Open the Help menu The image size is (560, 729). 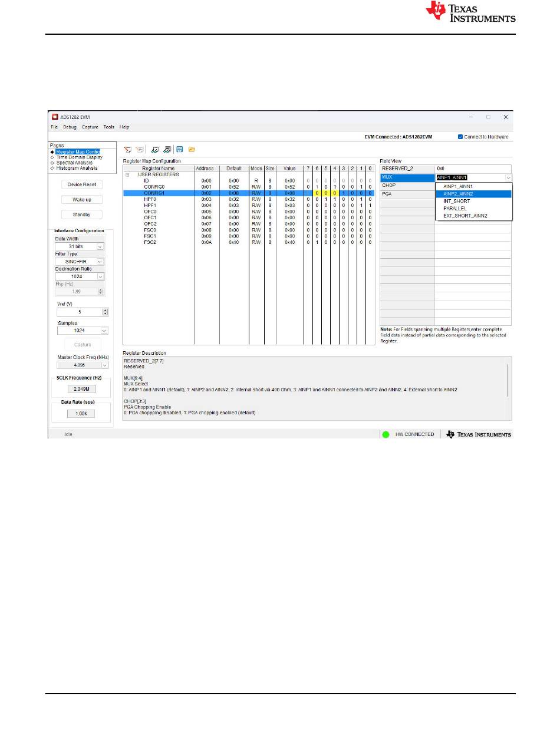(x=124, y=127)
